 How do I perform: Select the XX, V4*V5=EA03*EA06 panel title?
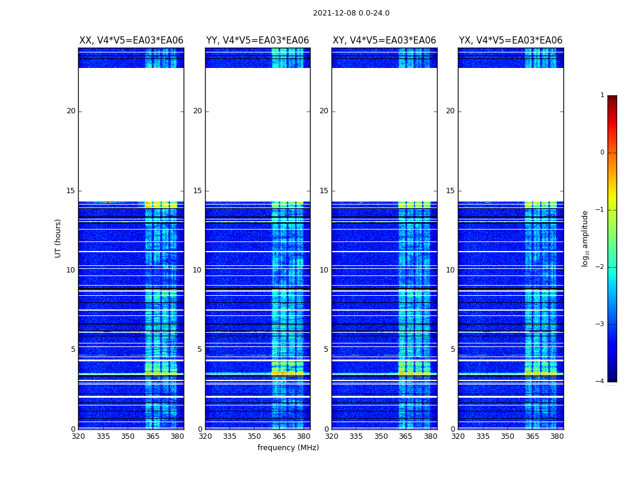[x=131, y=41]
